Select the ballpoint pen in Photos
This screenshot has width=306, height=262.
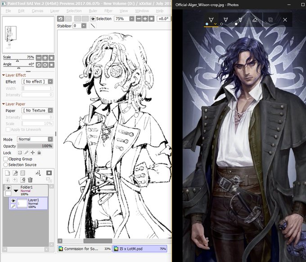(211, 20)
